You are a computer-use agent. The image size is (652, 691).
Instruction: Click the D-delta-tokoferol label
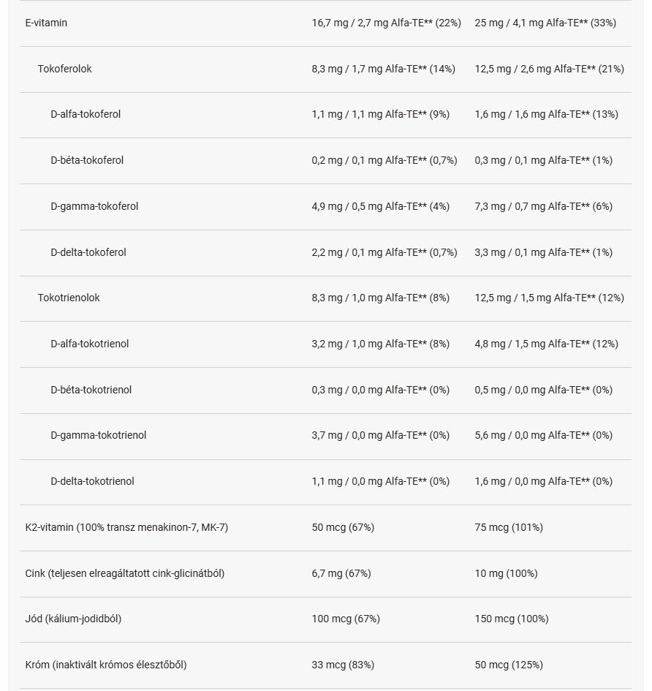point(88,252)
